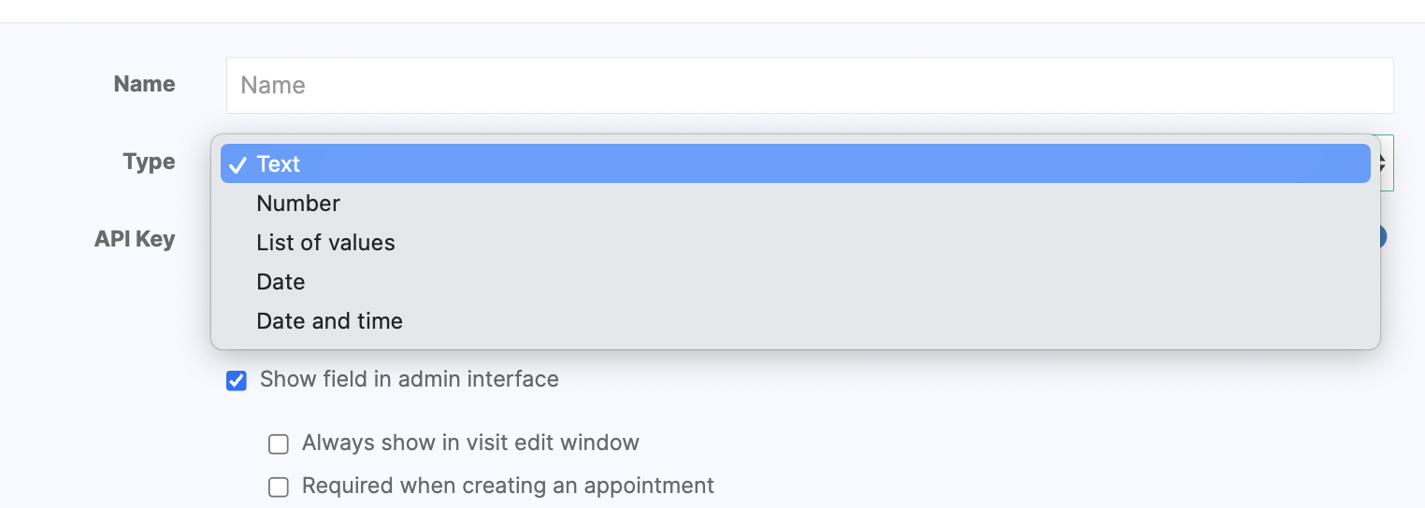Click the Name field label

[x=144, y=84]
